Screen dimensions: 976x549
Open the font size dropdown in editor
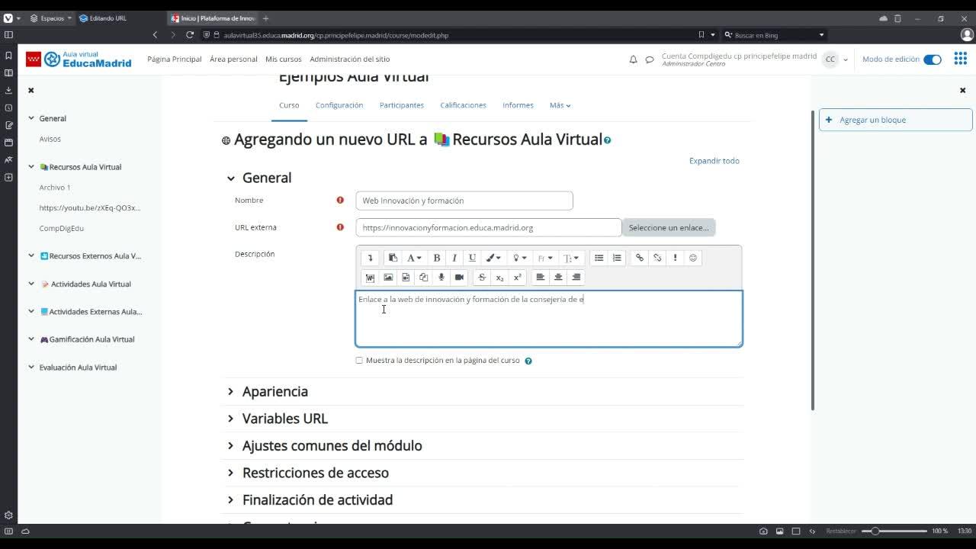pyautogui.click(x=570, y=258)
